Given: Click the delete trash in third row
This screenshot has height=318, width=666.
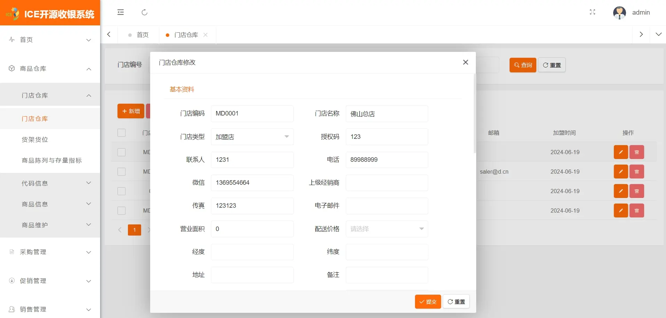Looking at the screenshot, I should [x=637, y=191].
